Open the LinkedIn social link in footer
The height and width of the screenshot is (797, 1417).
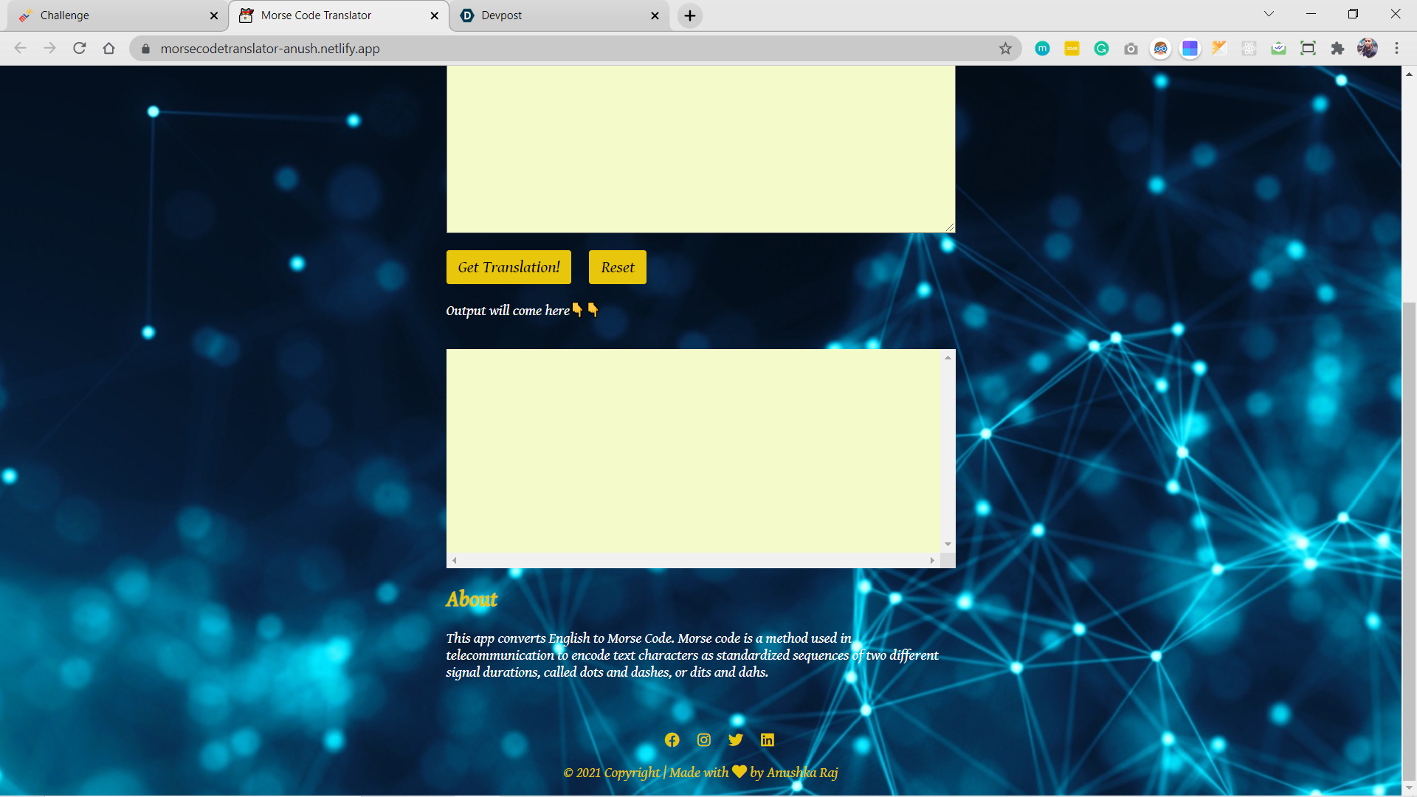click(768, 739)
